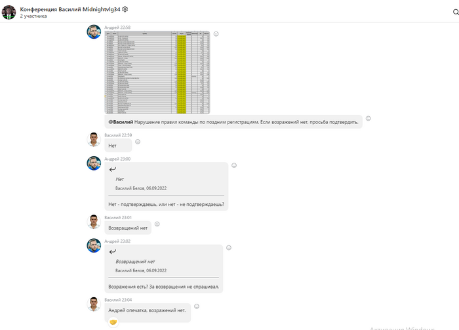Screen dimensions: 459x330
Task: Click the handshake emoji reaction
Action: click(113, 322)
